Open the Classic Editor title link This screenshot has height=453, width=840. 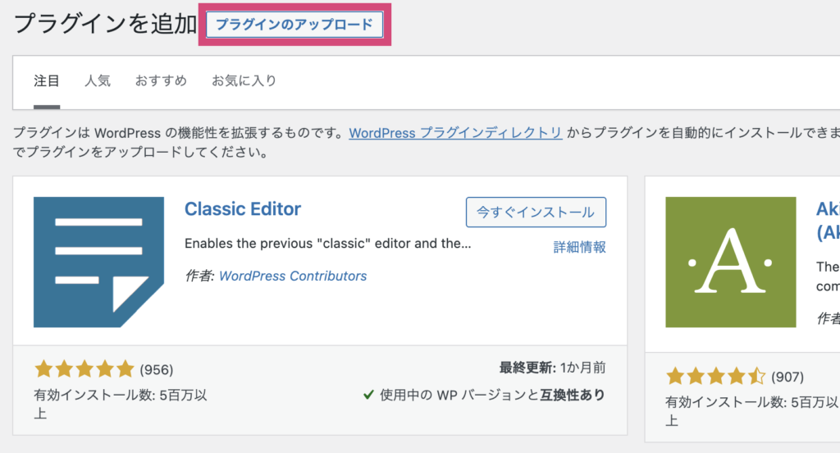click(x=243, y=209)
